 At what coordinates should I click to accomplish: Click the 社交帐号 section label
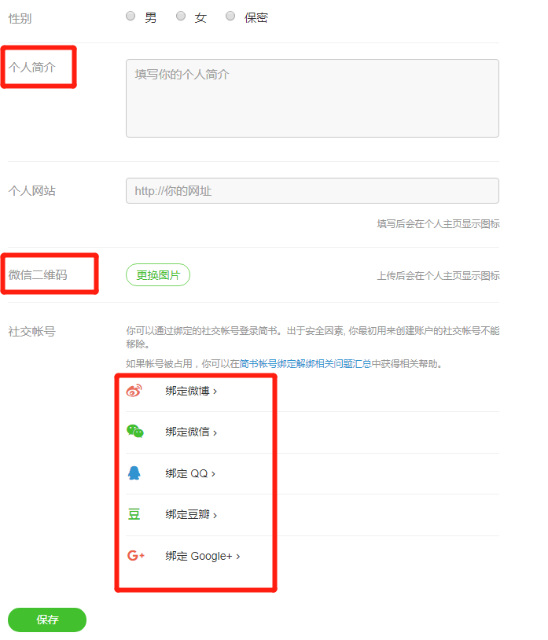point(31,332)
